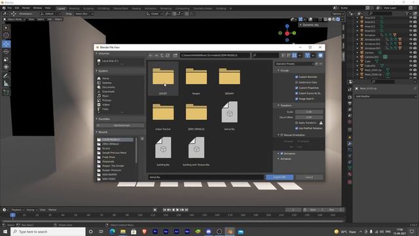Enable Subdivision Data checkbox
The width and height of the screenshot is (419, 236).
click(x=297, y=83)
